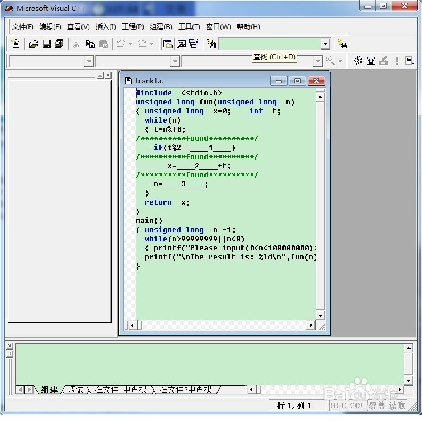
Task: Click the 行 1, 列 1 status indicator
Action: pos(294,405)
